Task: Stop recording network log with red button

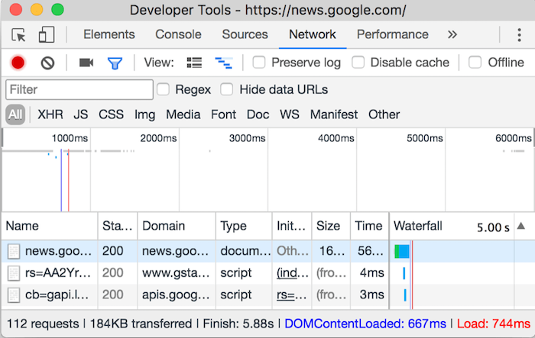Action: click(x=18, y=63)
